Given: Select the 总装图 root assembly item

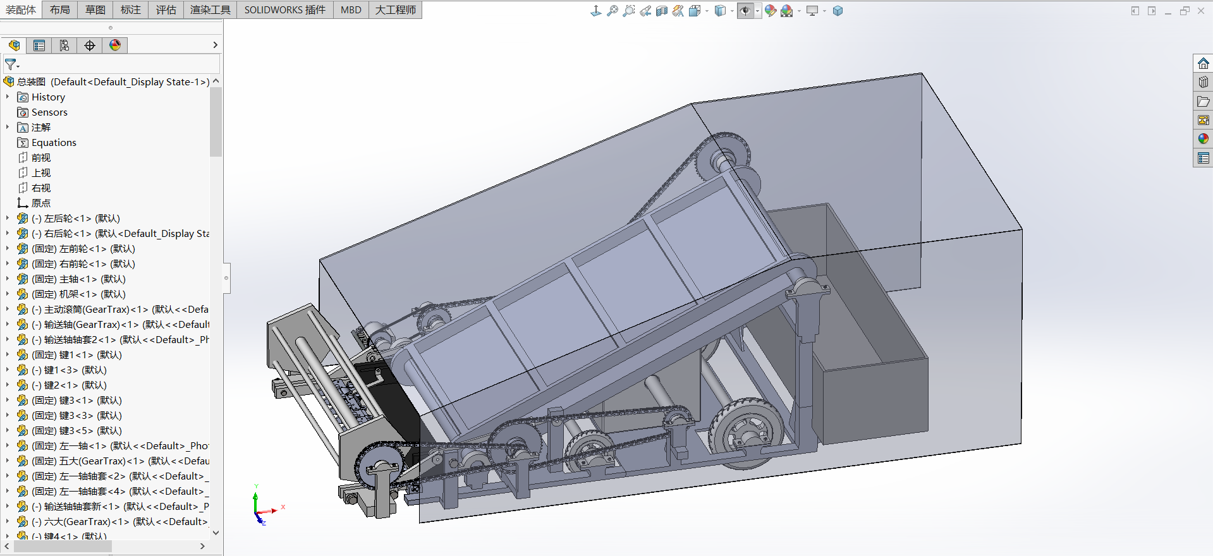Looking at the screenshot, I should (x=106, y=82).
